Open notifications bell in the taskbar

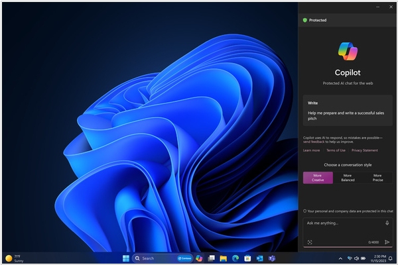[391, 258]
